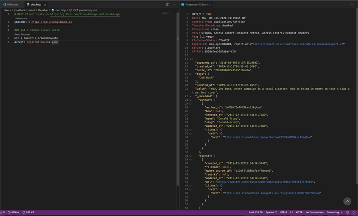Click the Accept: application/hal+json line
This screenshot has width=358, height=216.
(x=36, y=42)
